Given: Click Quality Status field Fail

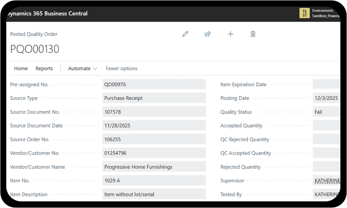Looking at the screenshot, I should click(x=326, y=112).
